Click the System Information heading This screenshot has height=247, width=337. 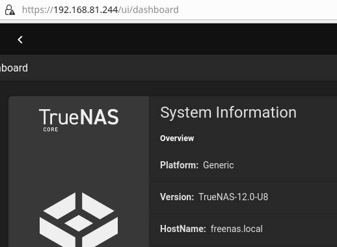tap(228, 112)
